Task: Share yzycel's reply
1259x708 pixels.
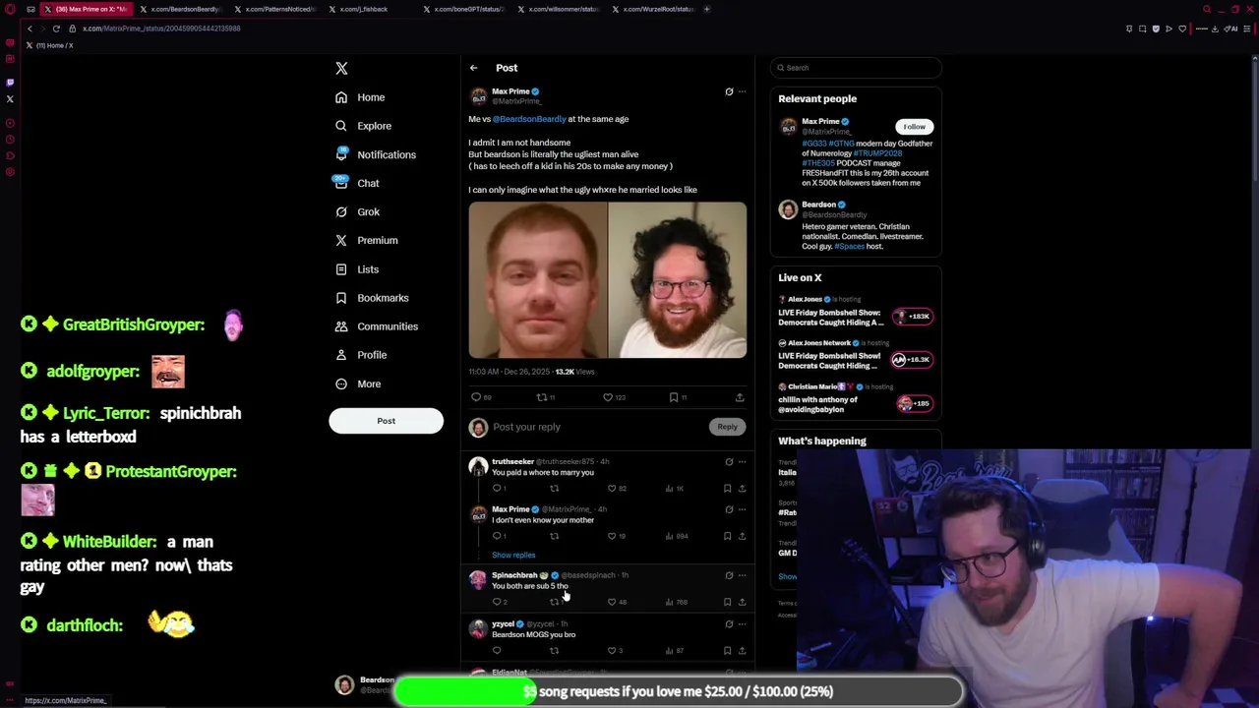Action: [743, 651]
